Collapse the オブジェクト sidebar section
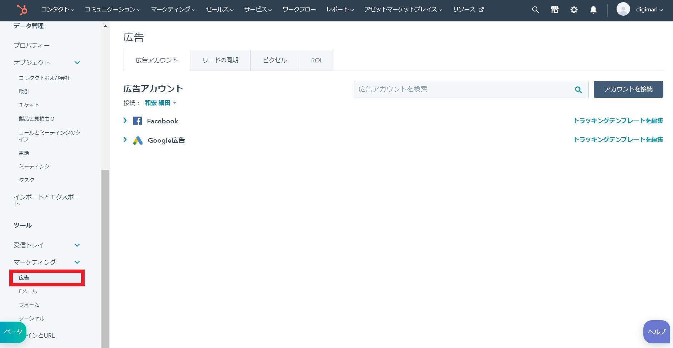Viewport: 673px width, 348px height. (x=77, y=63)
